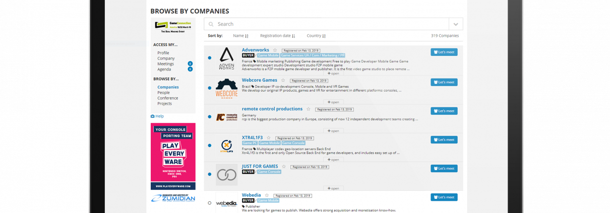Toggle the blue dot beside Webcore Games

[x=209, y=88]
